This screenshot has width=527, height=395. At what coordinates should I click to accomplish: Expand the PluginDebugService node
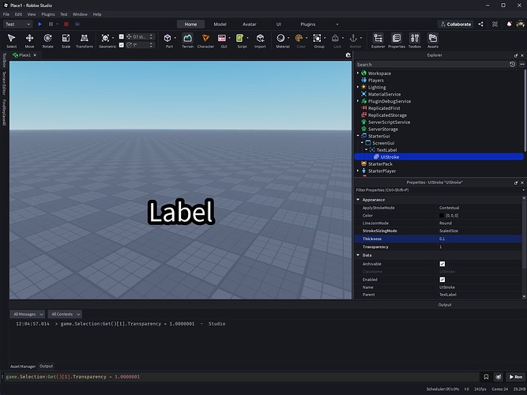(358, 101)
